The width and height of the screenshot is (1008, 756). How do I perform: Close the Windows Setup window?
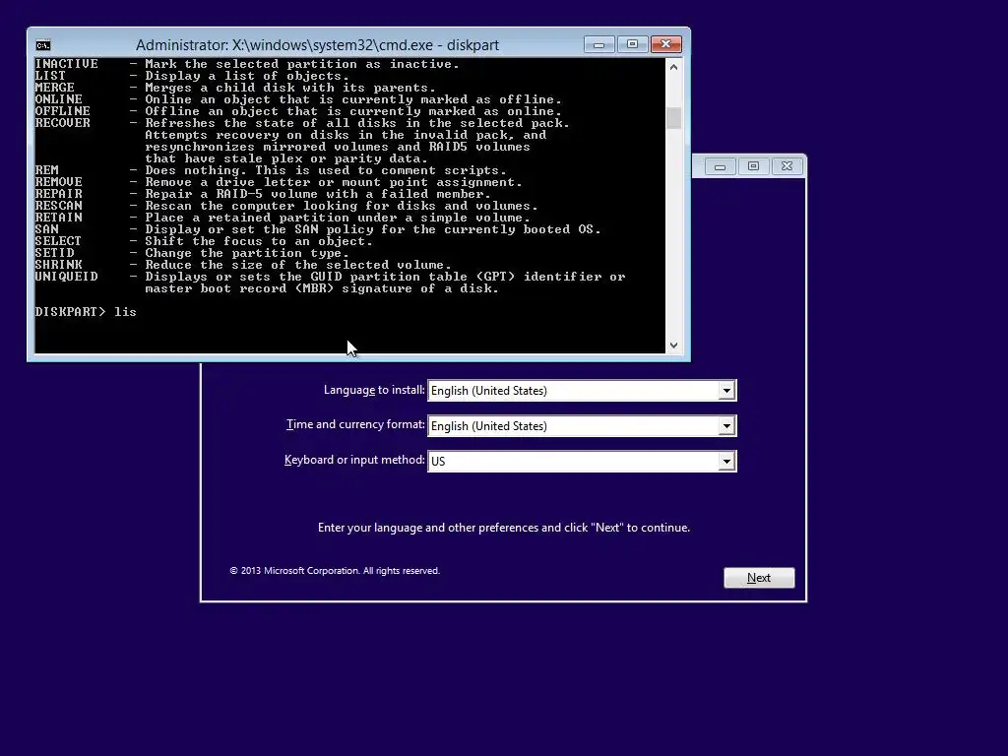tap(787, 166)
